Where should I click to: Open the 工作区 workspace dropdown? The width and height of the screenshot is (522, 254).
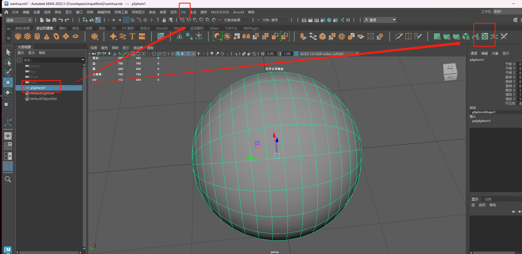point(508,12)
